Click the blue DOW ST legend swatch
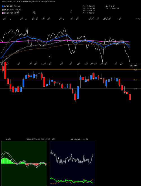Viewport: 141px width, 186px height. pos(3,6)
